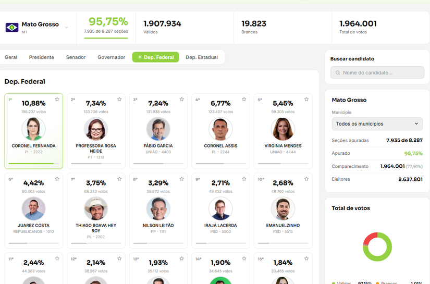Star Emanuelzinho candidate card
The width and height of the screenshot is (430, 284).
click(x=306, y=179)
